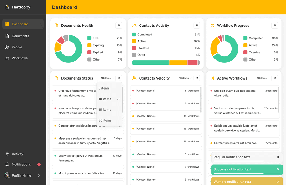Open the Workflows sidebar item
The height and width of the screenshot is (185, 286).
tap(20, 58)
